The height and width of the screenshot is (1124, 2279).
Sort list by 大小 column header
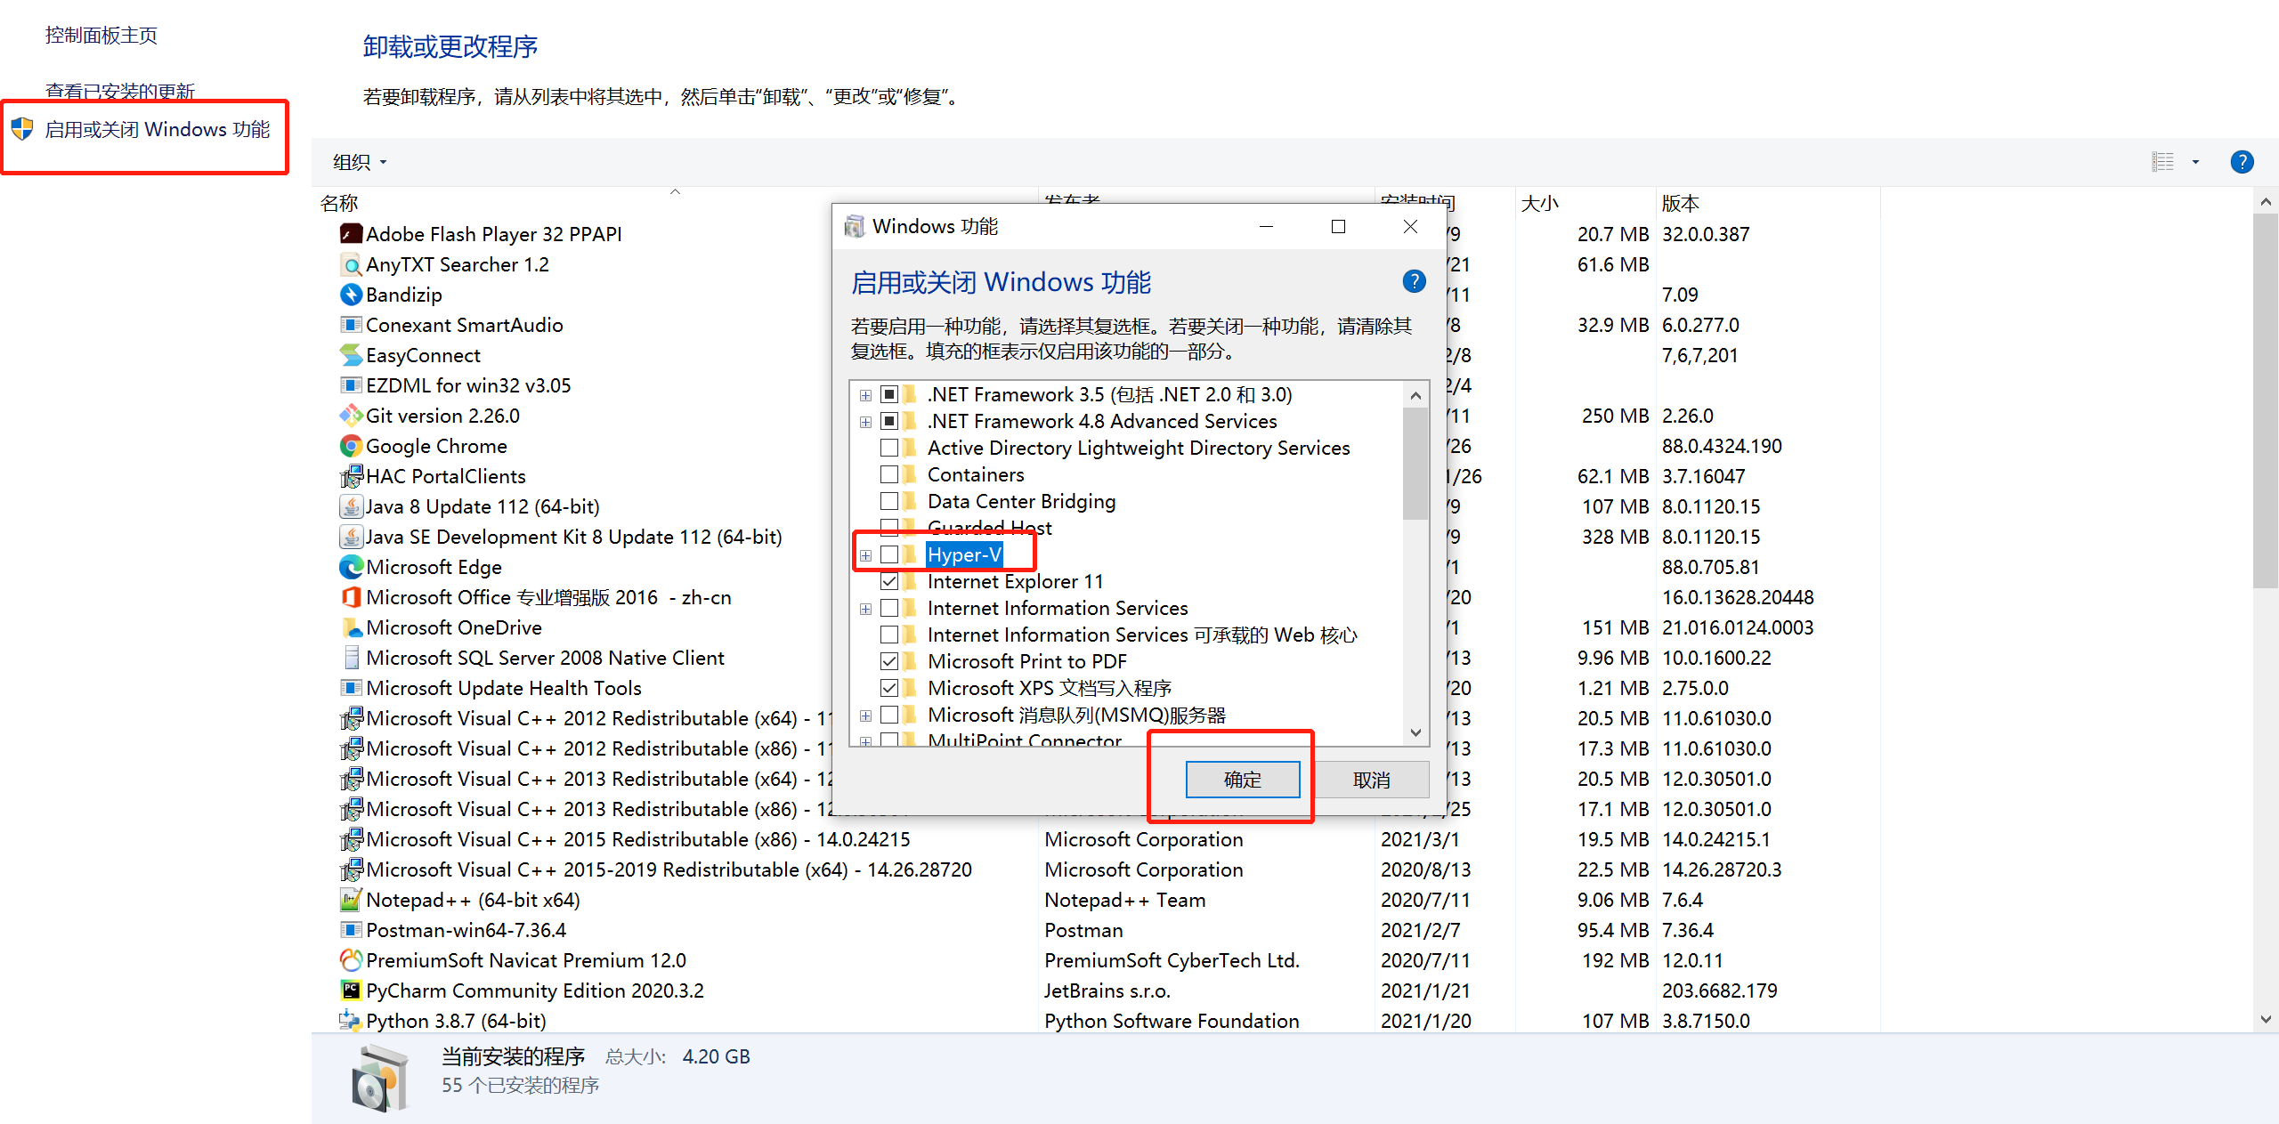[x=1540, y=203]
